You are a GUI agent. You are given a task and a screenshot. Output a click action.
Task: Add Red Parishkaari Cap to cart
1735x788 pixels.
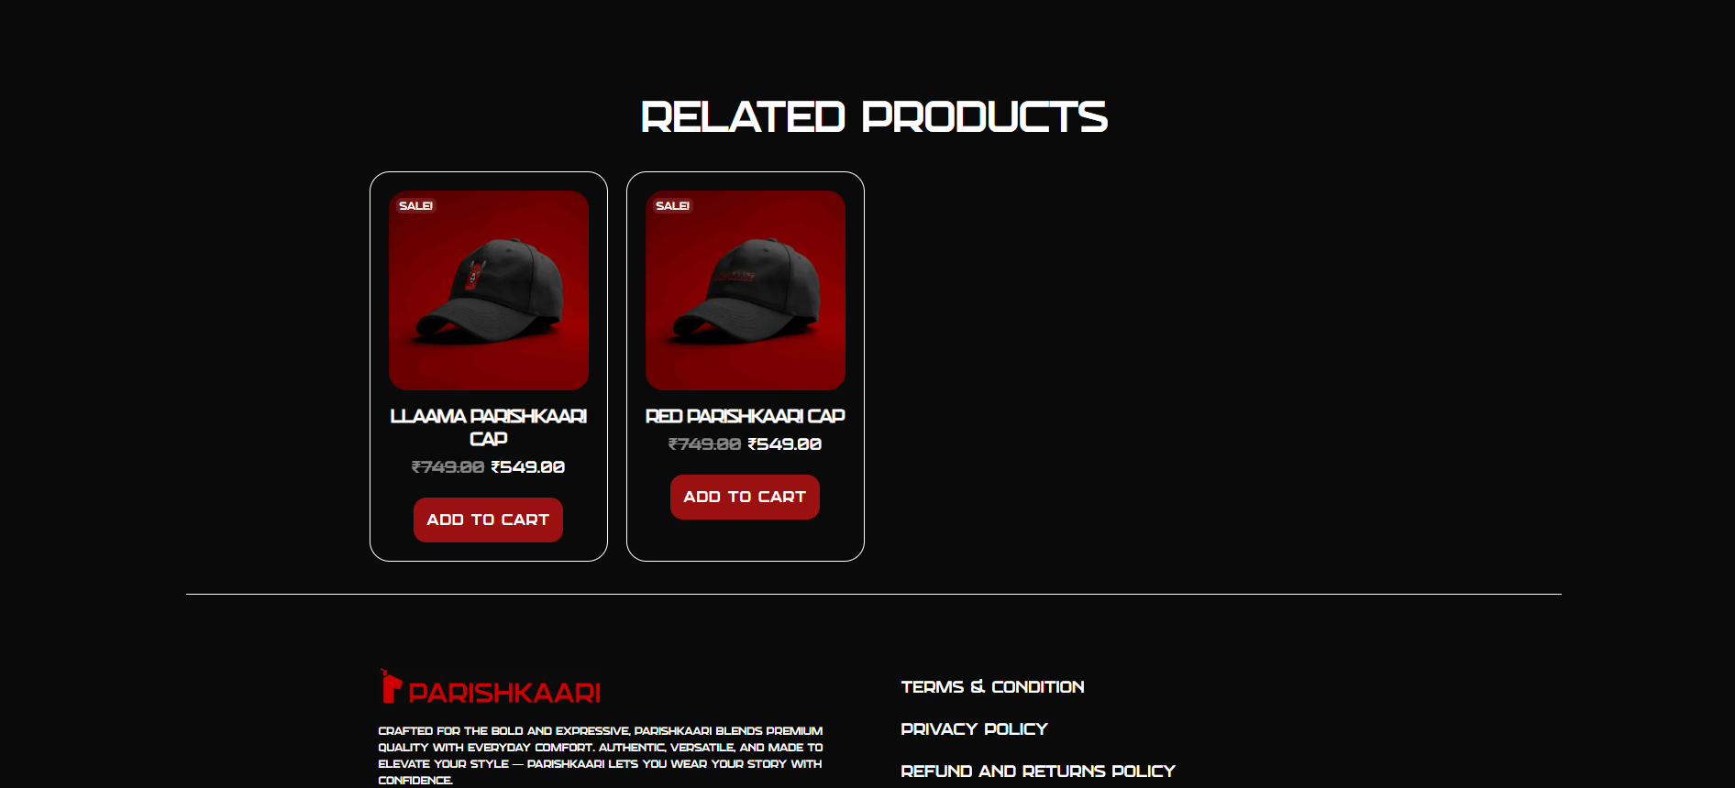point(745,497)
